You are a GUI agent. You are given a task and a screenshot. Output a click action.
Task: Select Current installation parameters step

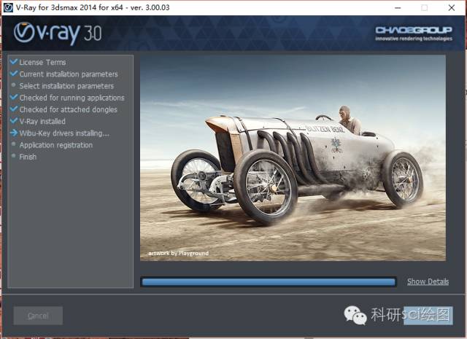(x=69, y=74)
